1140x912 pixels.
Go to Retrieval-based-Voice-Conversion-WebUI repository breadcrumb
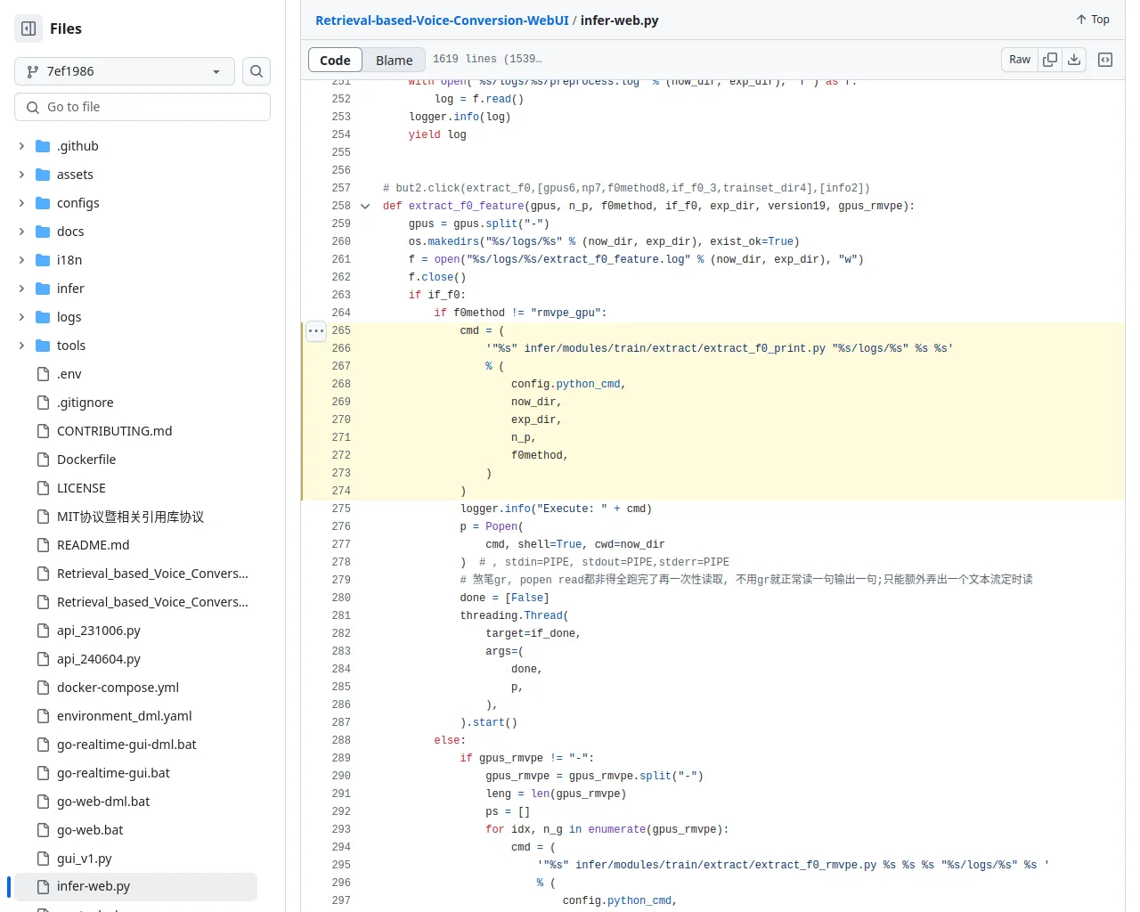(442, 20)
